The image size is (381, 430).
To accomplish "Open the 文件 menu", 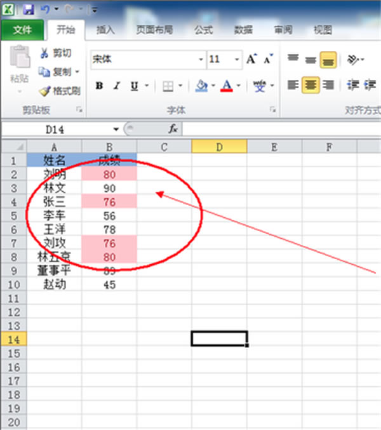I will 22,30.
